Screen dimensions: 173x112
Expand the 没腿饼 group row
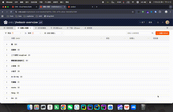click(7, 50)
